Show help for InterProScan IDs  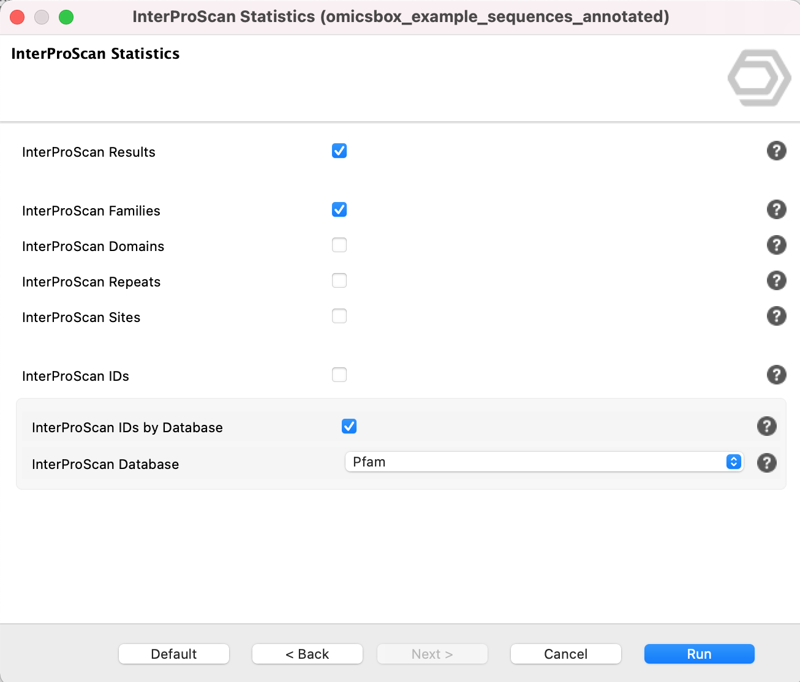[x=776, y=375]
